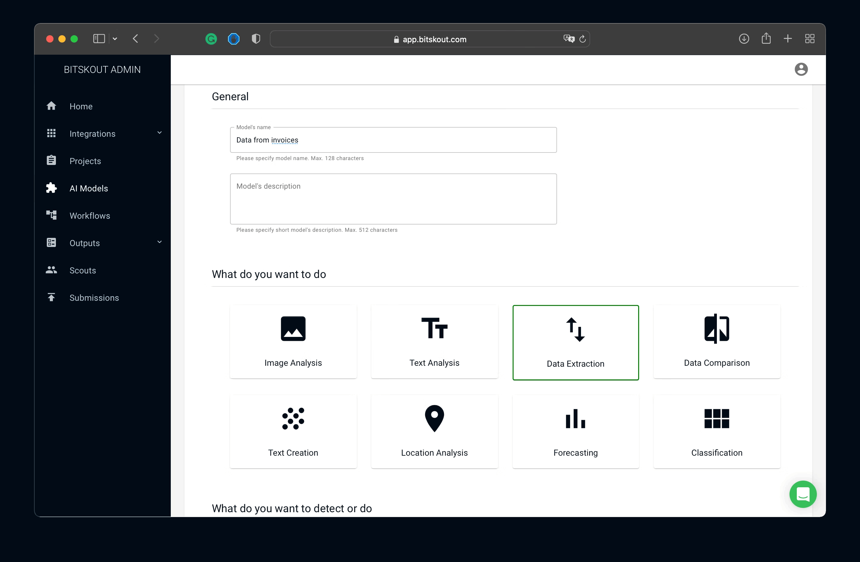Expand the Outputs menu

point(84,243)
